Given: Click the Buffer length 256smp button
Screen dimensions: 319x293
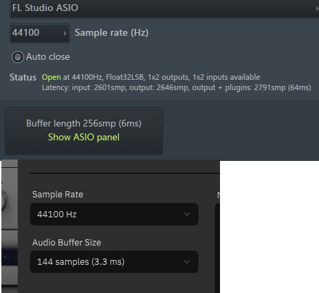Looking at the screenshot, I should click(x=84, y=131).
